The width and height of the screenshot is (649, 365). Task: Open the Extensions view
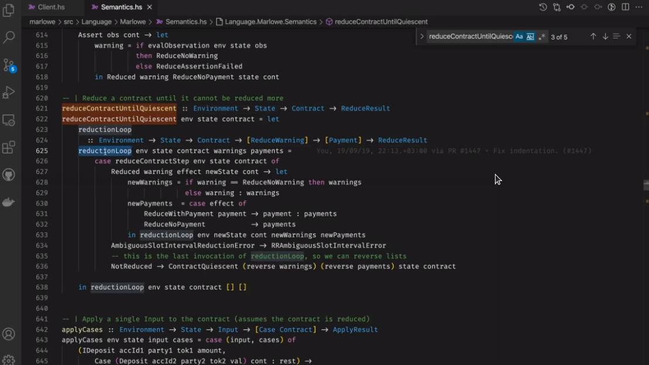coord(9,148)
